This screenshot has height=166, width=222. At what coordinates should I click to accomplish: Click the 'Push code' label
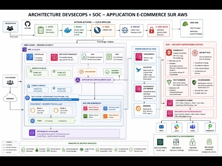pos(14,37)
